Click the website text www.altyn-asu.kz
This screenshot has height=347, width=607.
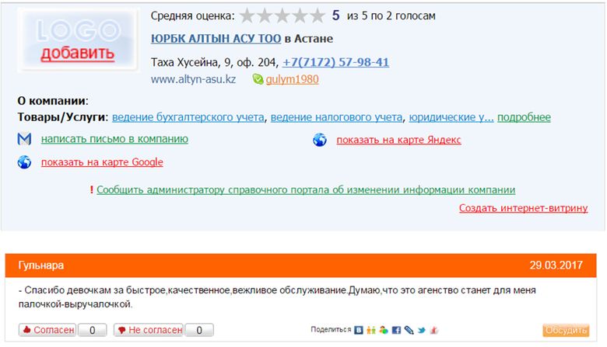[193, 79]
